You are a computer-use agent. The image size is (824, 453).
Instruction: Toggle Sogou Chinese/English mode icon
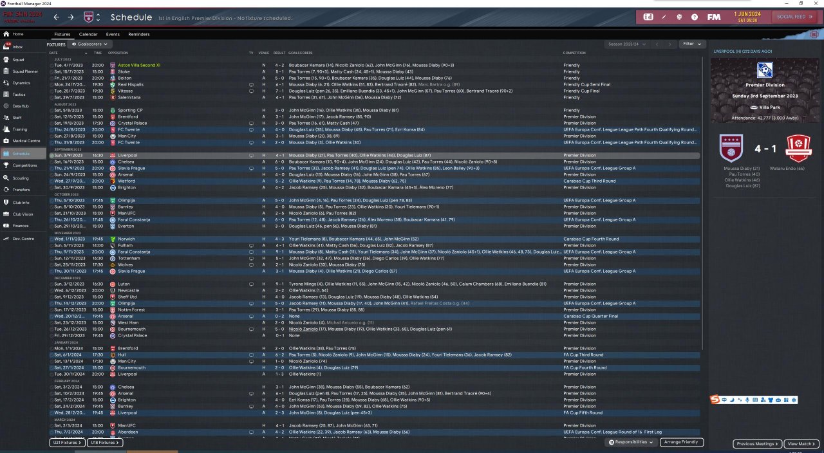[724, 400]
